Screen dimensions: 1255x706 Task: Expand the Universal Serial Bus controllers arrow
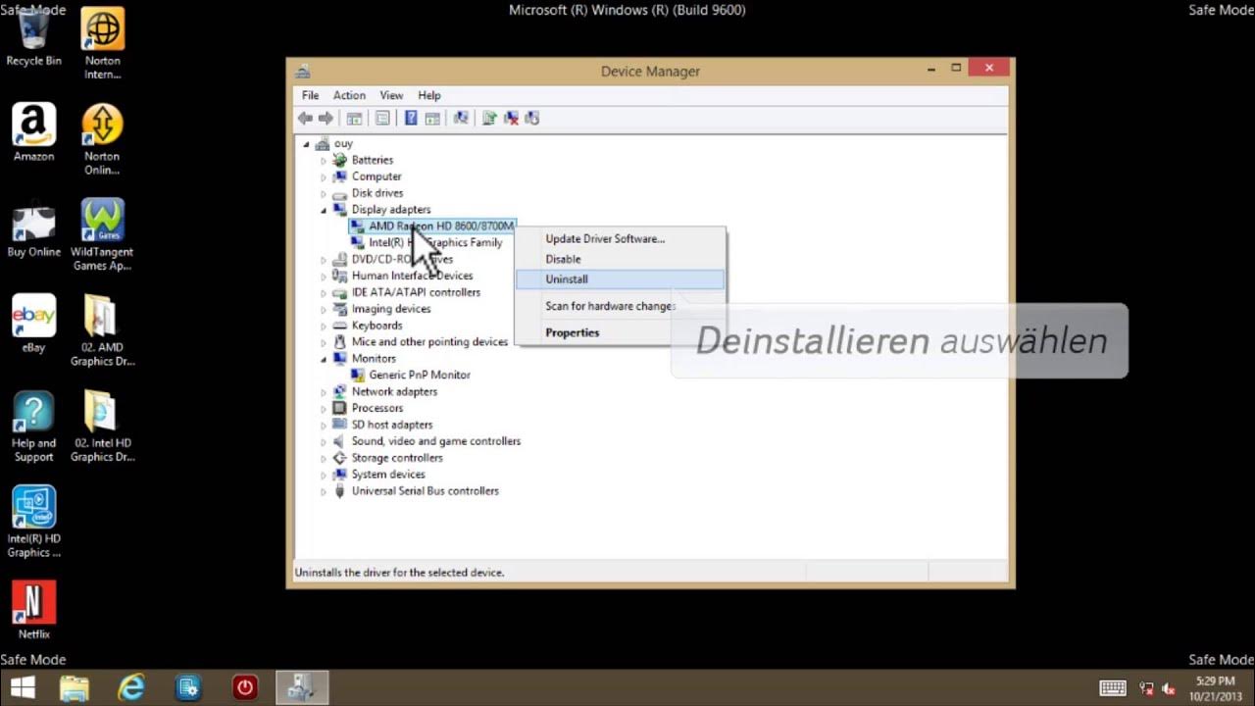tap(324, 491)
